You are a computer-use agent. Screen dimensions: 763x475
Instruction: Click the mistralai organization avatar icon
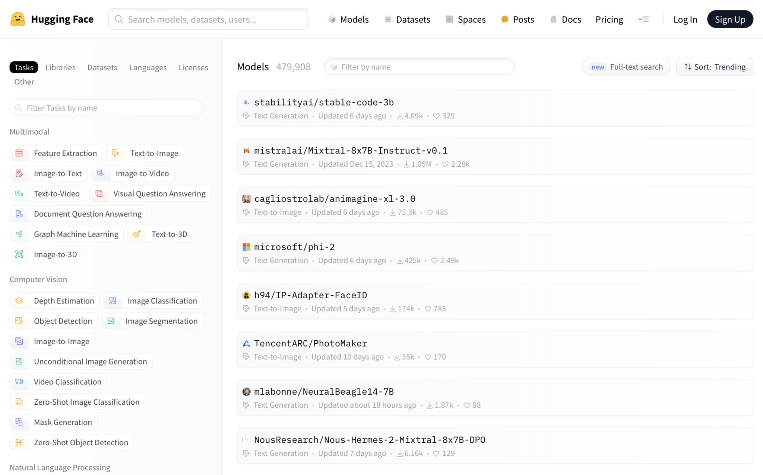[x=246, y=151]
